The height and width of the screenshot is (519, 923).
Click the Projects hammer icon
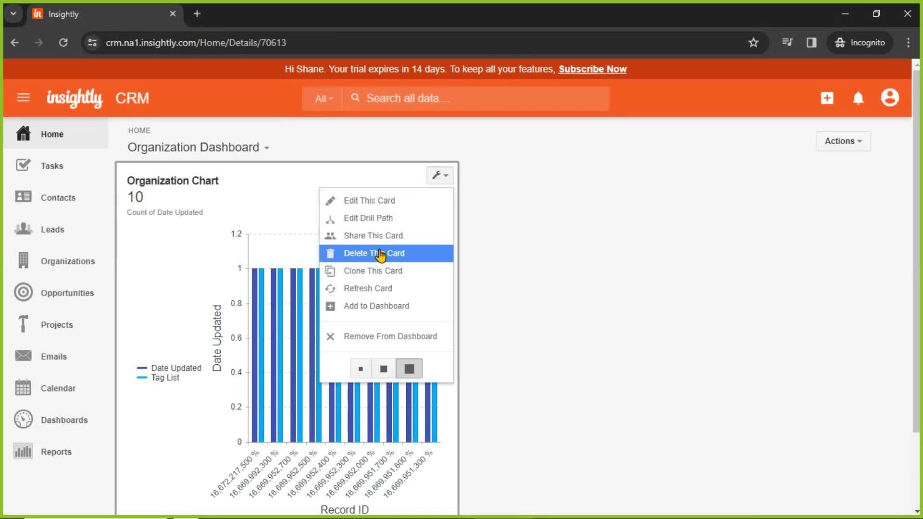[x=23, y=324]
